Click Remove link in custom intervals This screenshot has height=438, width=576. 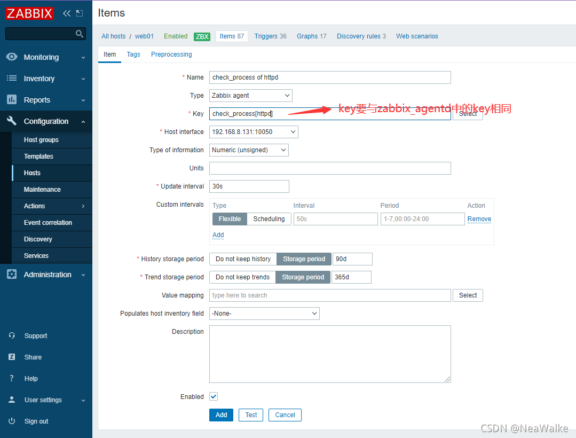tap(479, 219)
